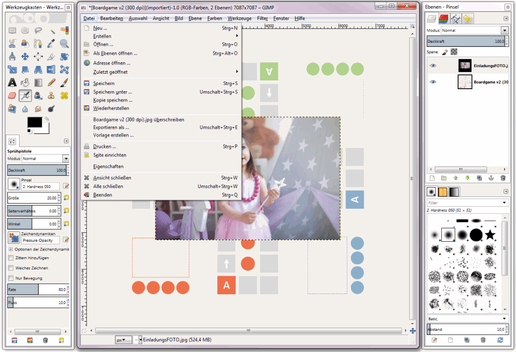This screenshot has height=352, width=516.
Task: Select the star brush thumbnail
Action: [x=490, y=234]
